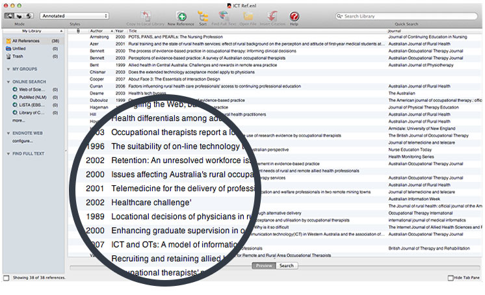Open search options via magnifier arrow
This screenshot has width=485, height=295.
coord(339,16)
